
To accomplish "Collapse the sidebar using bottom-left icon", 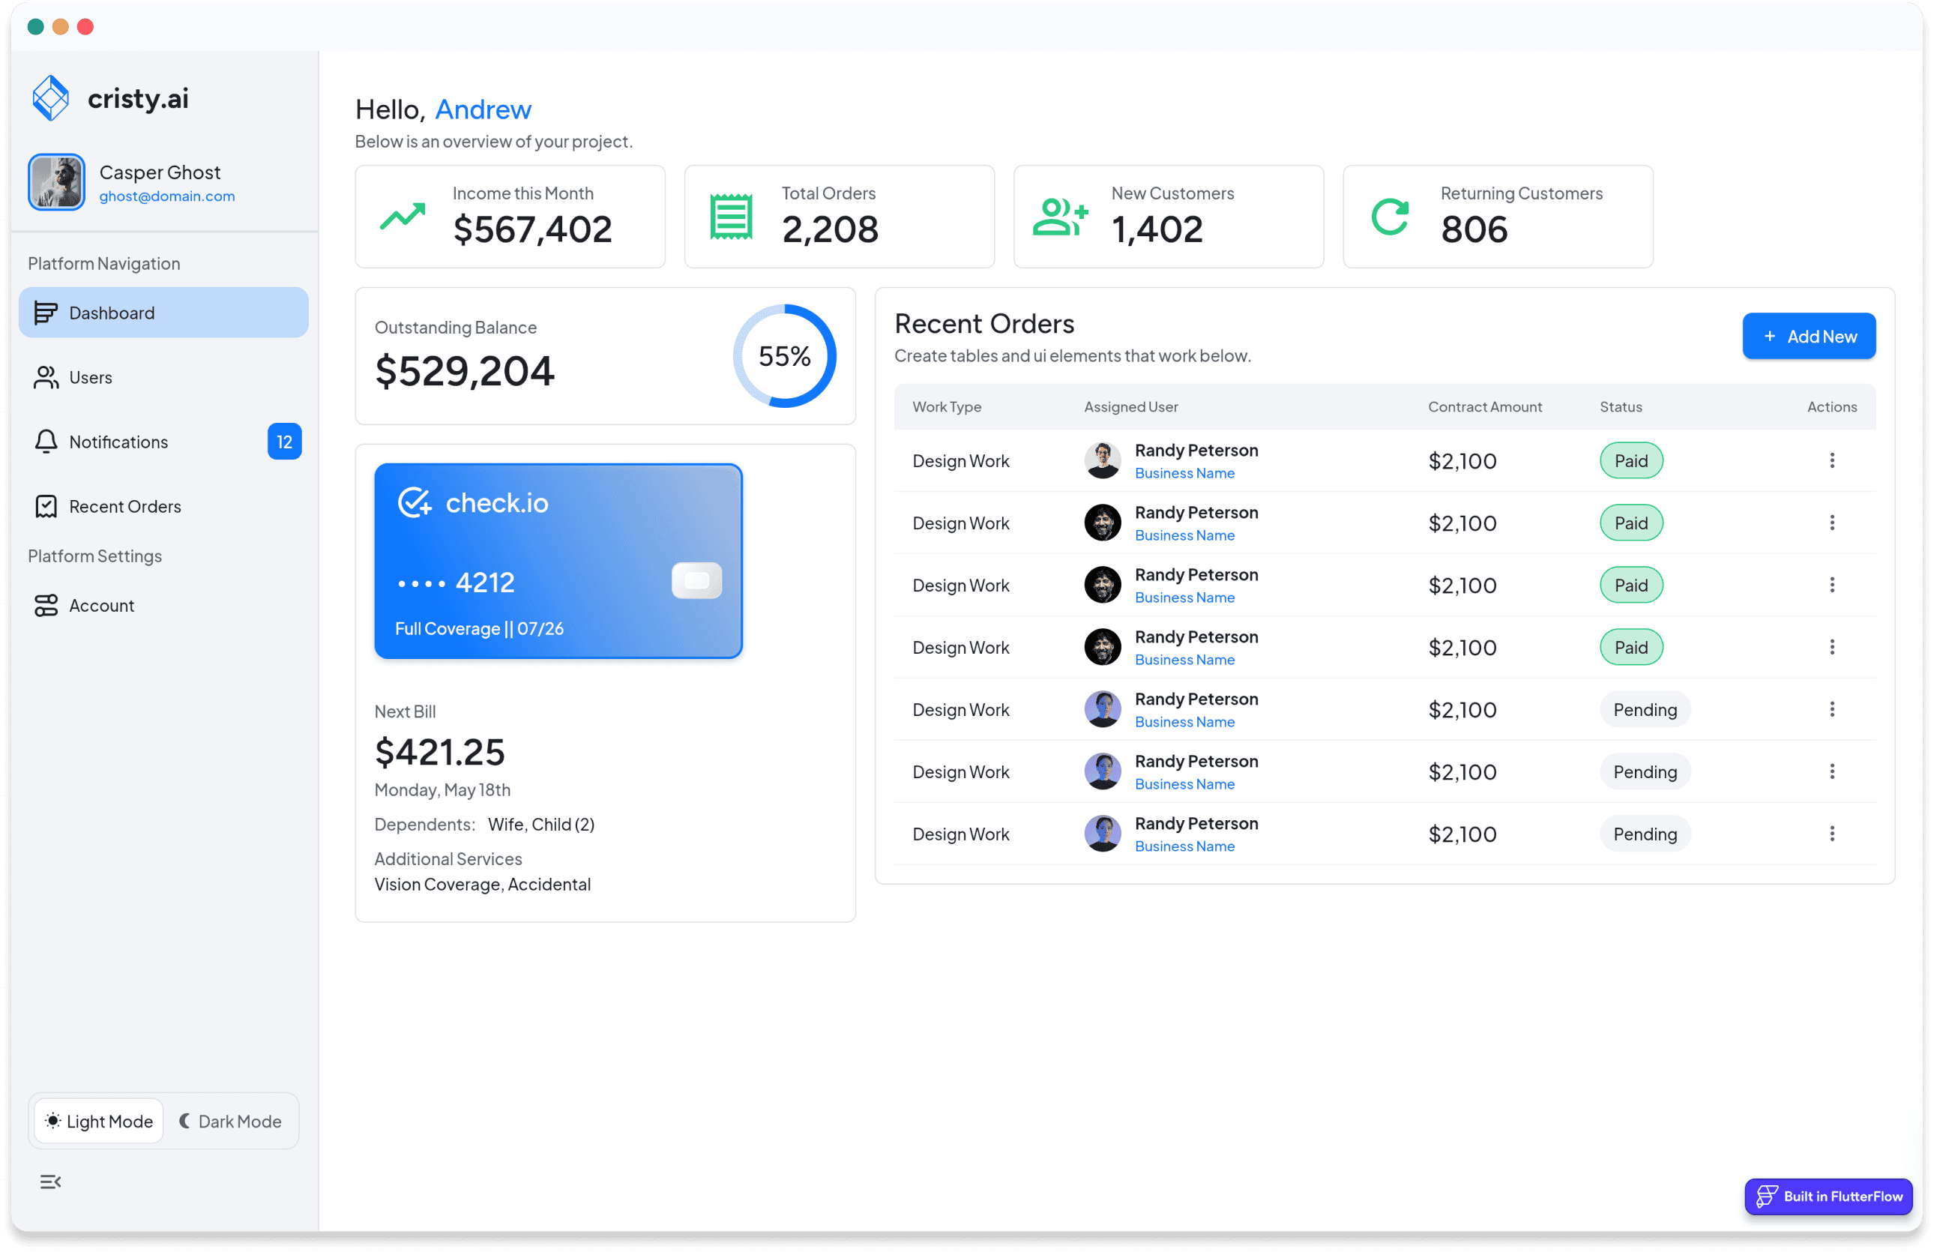I will pyautogui.click(x=50, y=1182).
